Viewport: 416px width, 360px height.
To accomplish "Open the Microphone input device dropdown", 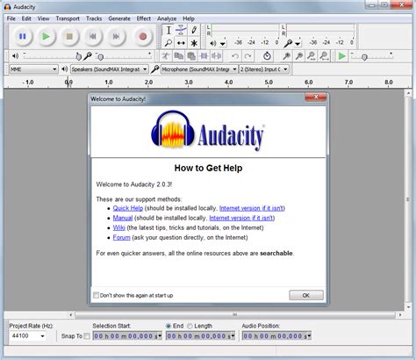I will (x=199, y=69).
